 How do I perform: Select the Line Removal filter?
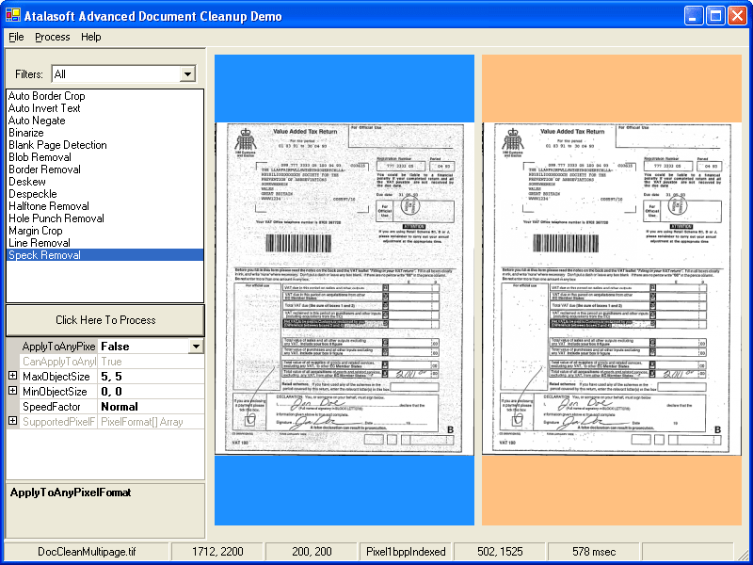(40, 243)
